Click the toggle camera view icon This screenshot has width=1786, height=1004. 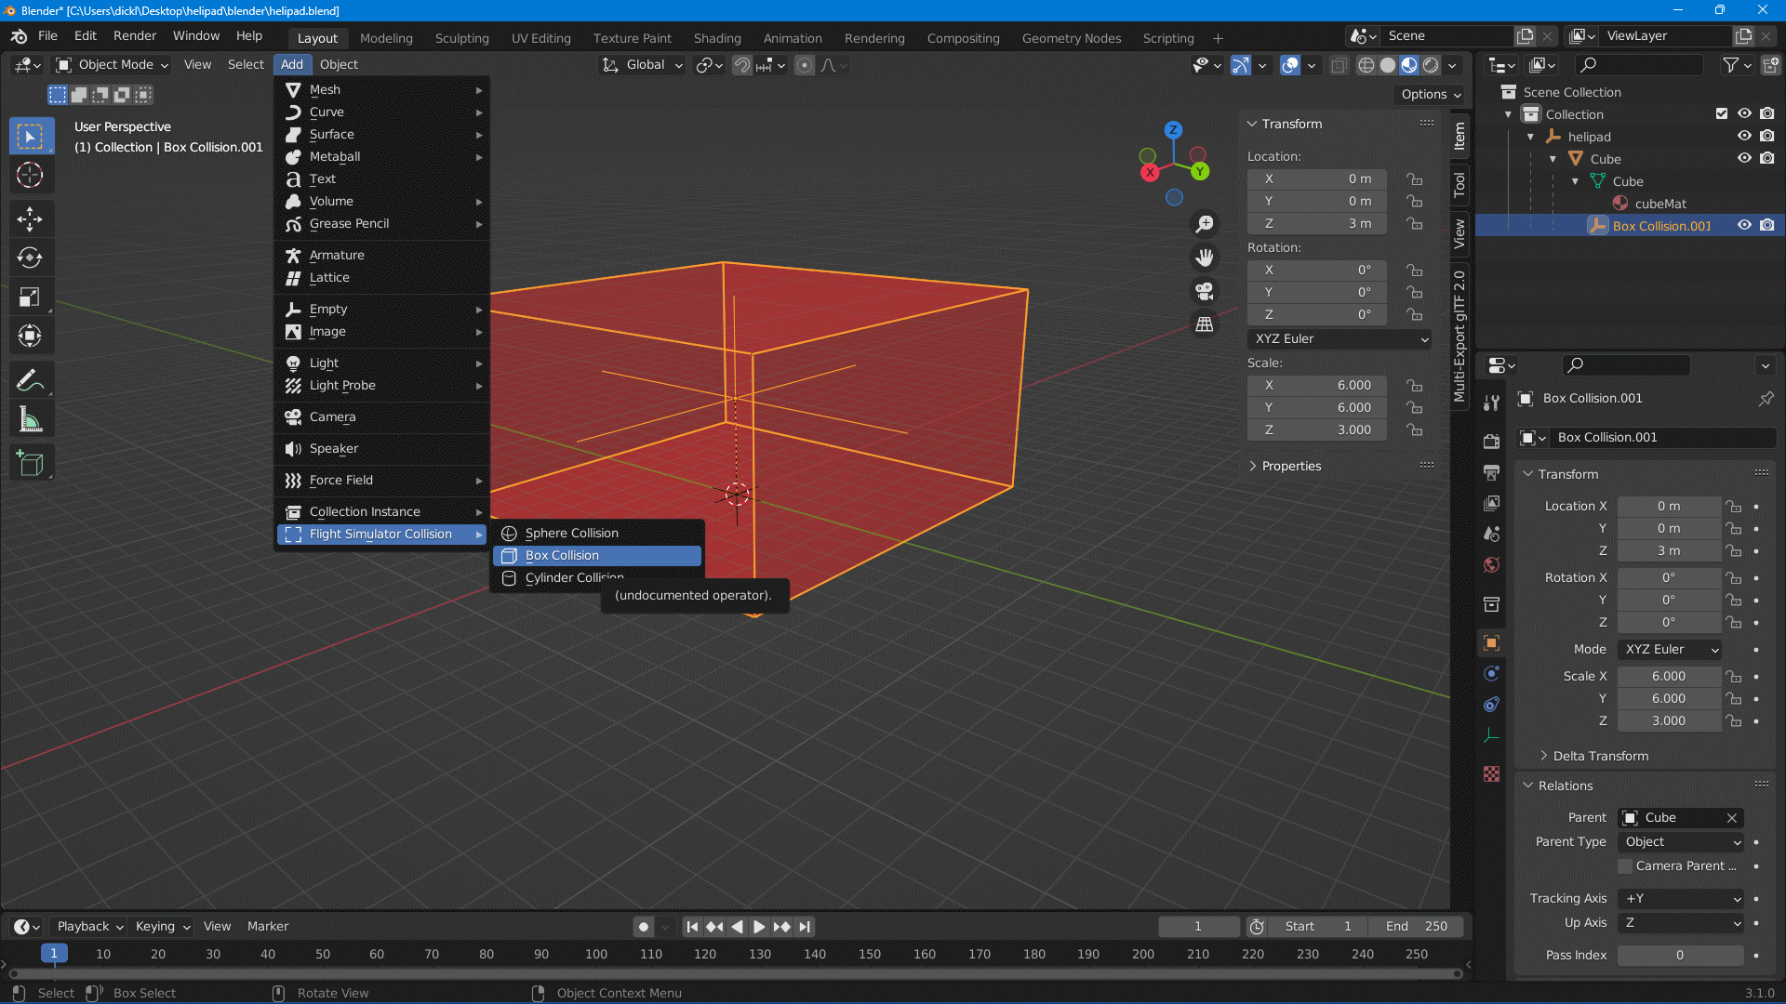[1205, 292]
